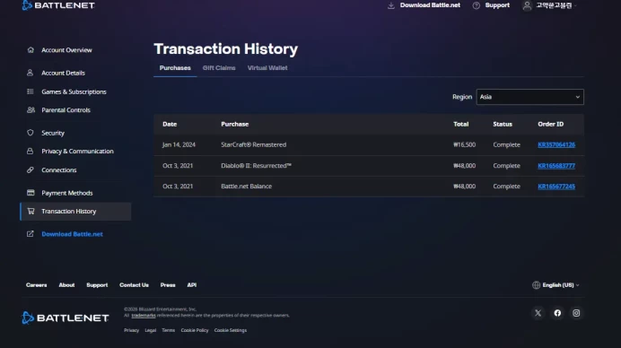Click the trademarks link in footer text
This screenshot has height=348, width=621.
coord(144,316)
